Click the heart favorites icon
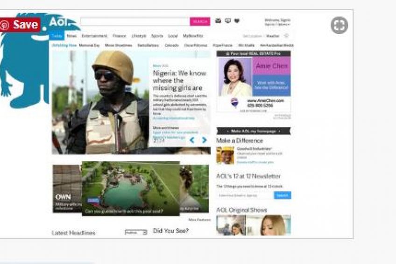Image resolution: width=396 pixels, height=264 pixels. 237,21
